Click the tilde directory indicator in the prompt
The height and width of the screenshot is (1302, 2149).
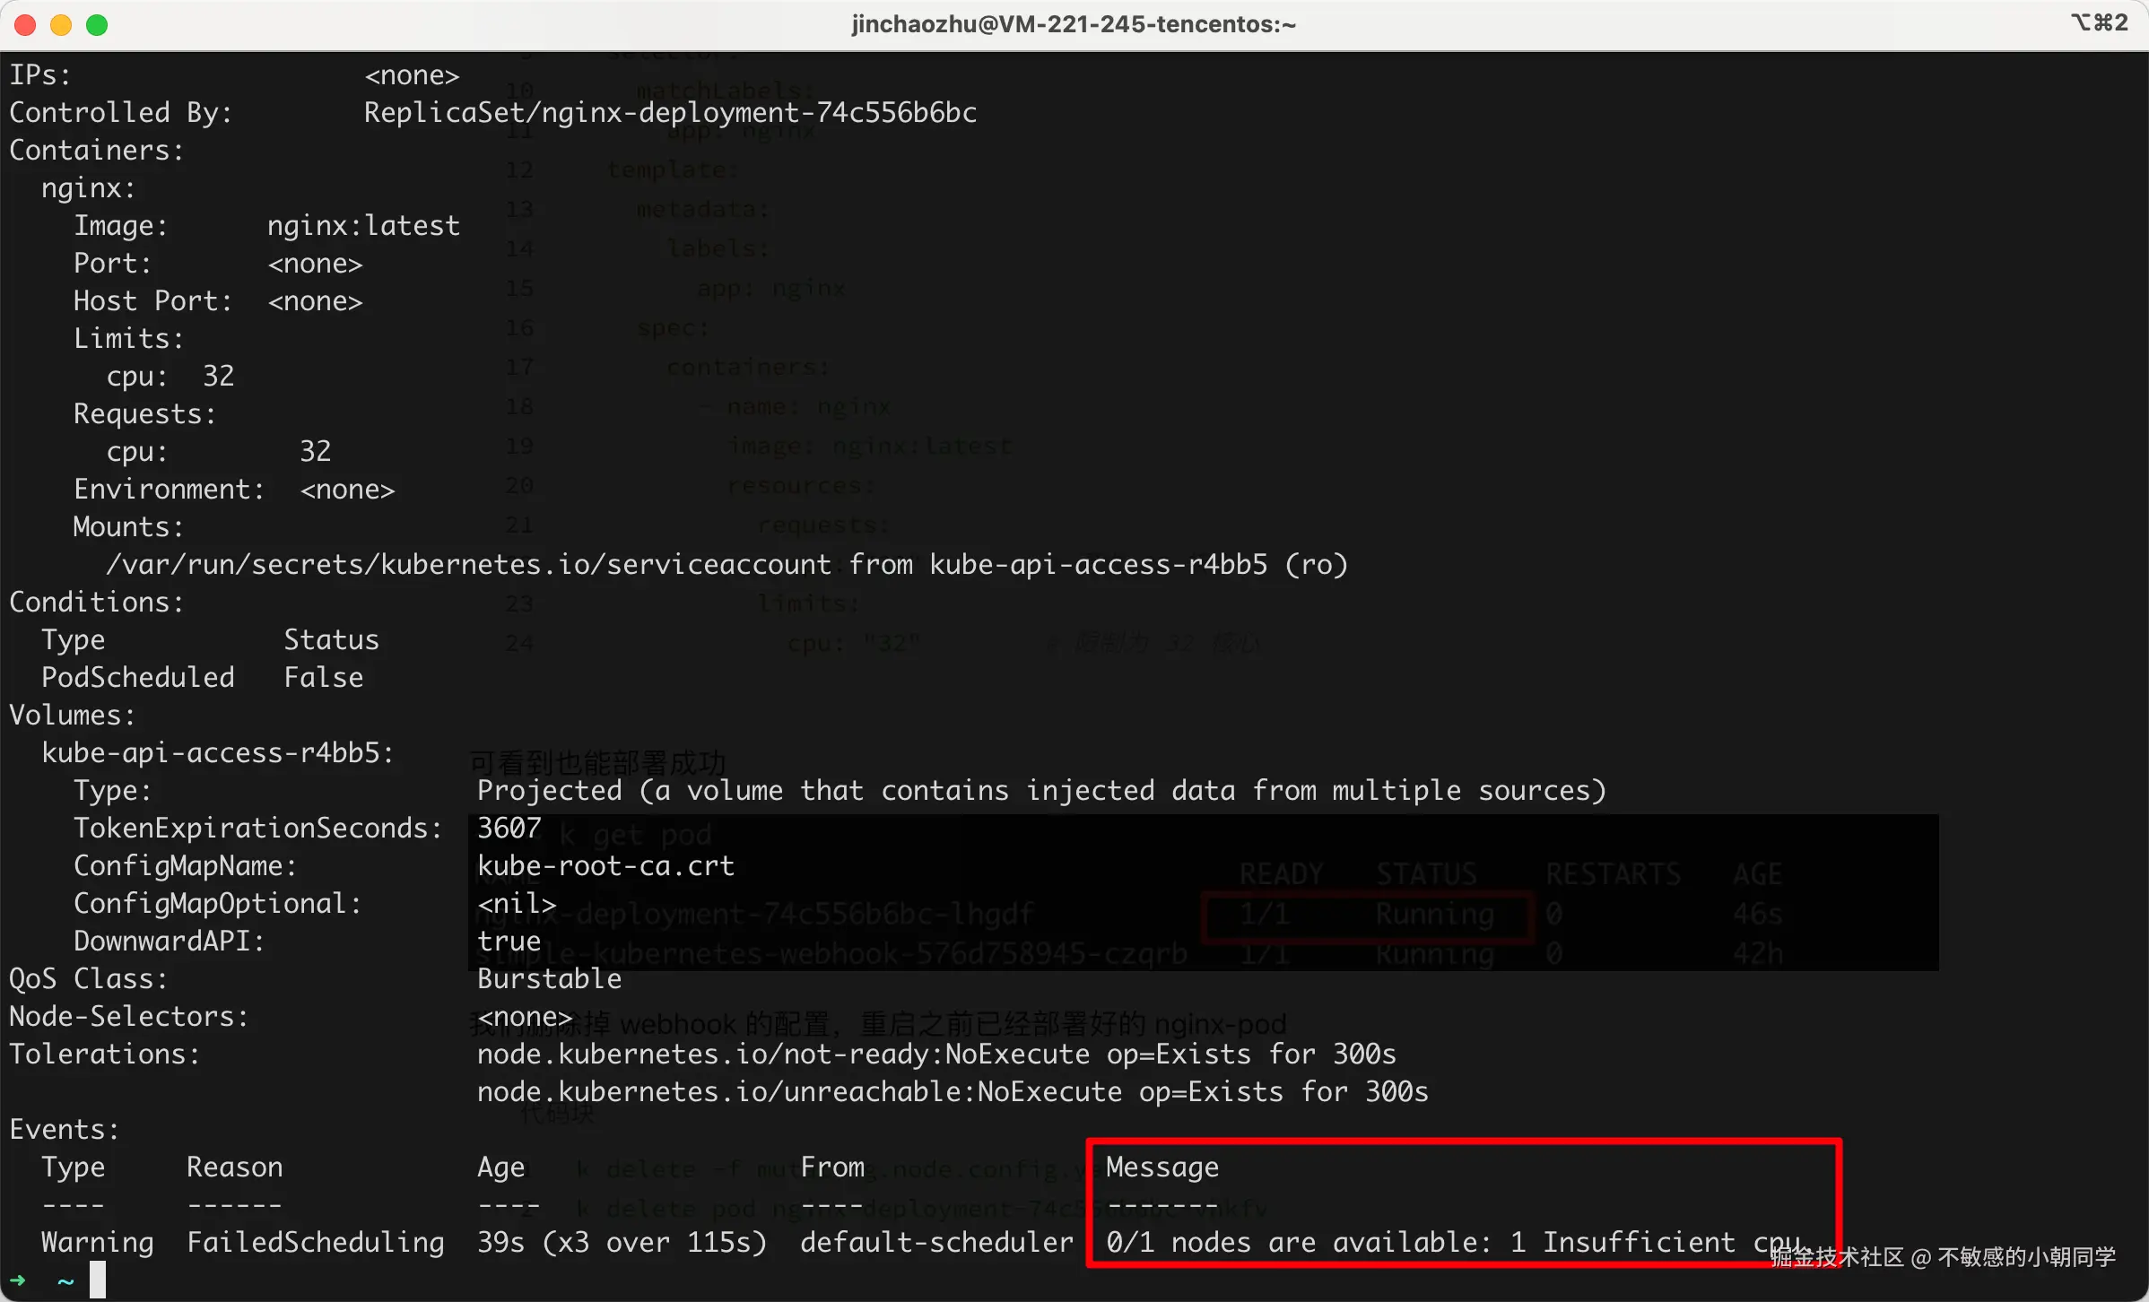click(x=65, y=1280)
